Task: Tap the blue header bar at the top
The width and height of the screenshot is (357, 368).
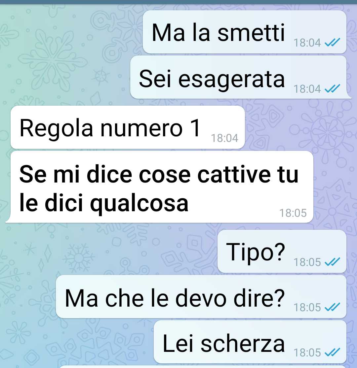Action: [178, 2]
